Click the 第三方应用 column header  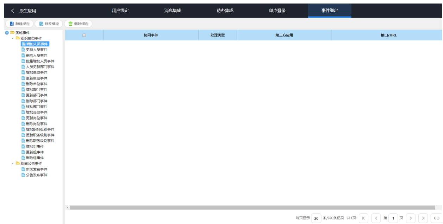[x=284, y=35]
